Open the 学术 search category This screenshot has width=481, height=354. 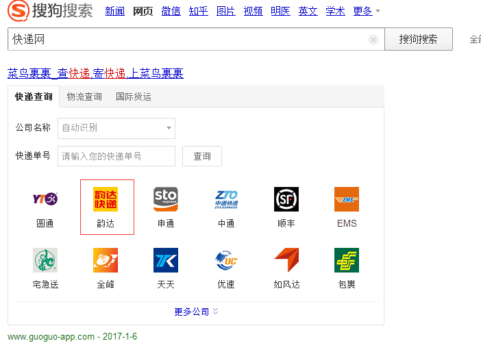[335, 11]
